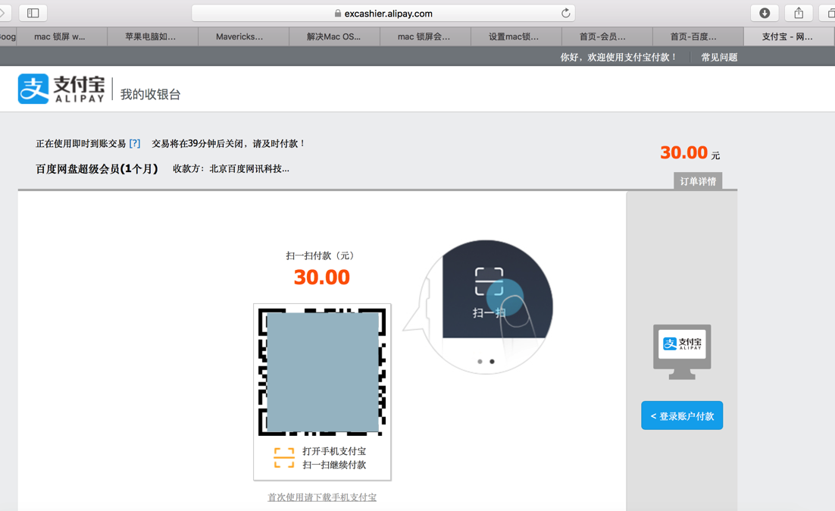The image size is (835, 511).
Task: Click the 登录账户付款 button
Action: pos(682,415)
